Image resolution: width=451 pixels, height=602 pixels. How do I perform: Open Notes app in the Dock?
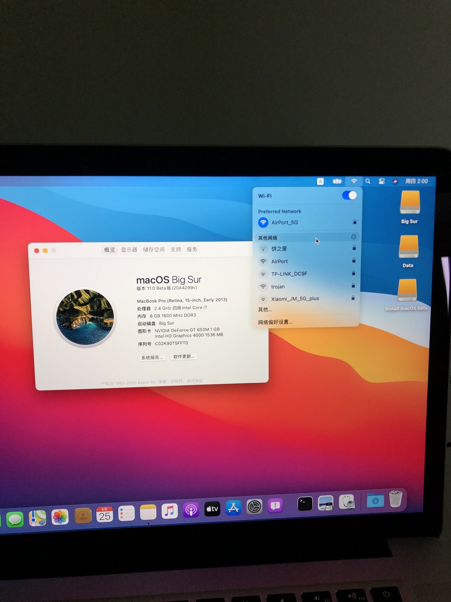pos(148,512)
